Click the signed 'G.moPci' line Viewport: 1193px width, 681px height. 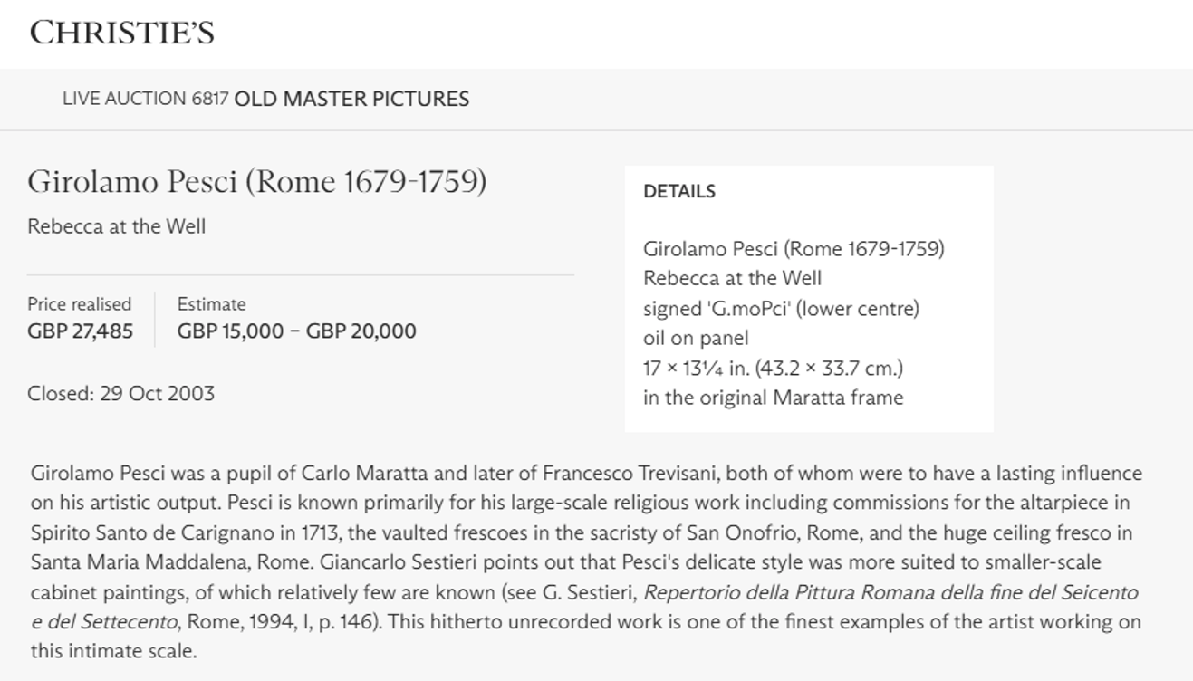[x=780, y=309]
